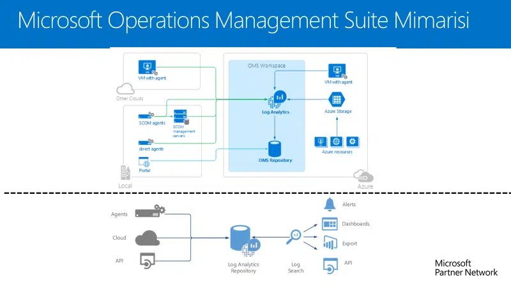Click the Azure Storage label

tap(338, 111)
